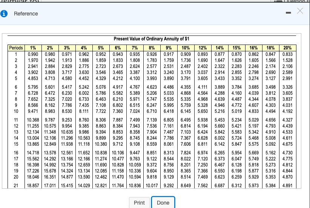The image size is (310, 208).
Task: Minimize the Reference dialog
Action: [x=288, y=13]
